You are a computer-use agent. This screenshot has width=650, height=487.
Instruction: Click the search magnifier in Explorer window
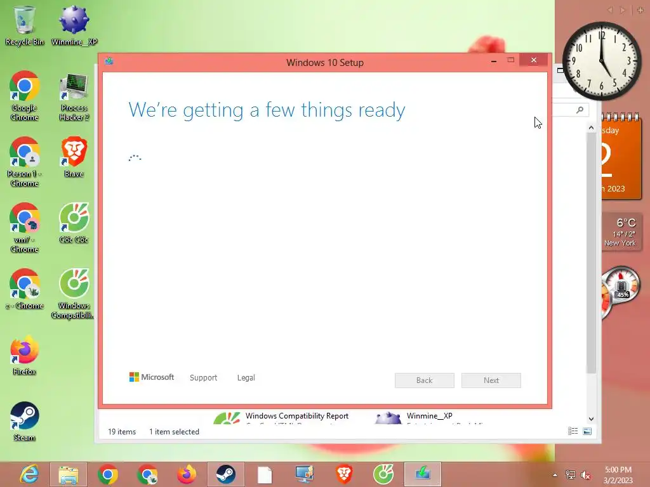580,110
